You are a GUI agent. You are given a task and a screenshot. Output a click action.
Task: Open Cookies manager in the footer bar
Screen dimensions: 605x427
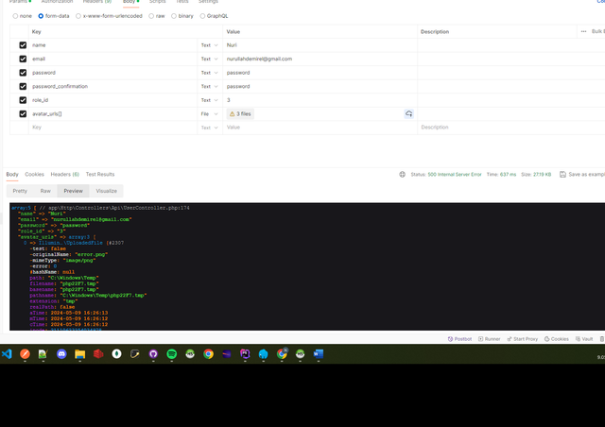pos(557,339)
